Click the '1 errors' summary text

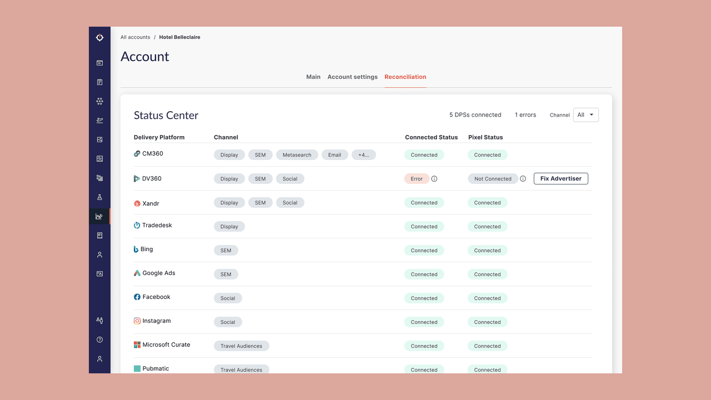tap(525, 115)
